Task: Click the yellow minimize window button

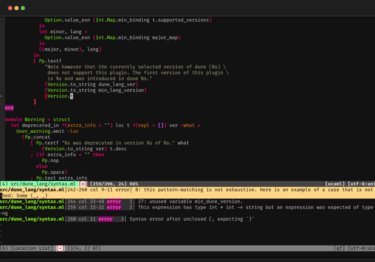Action: [x=17, y=8]
